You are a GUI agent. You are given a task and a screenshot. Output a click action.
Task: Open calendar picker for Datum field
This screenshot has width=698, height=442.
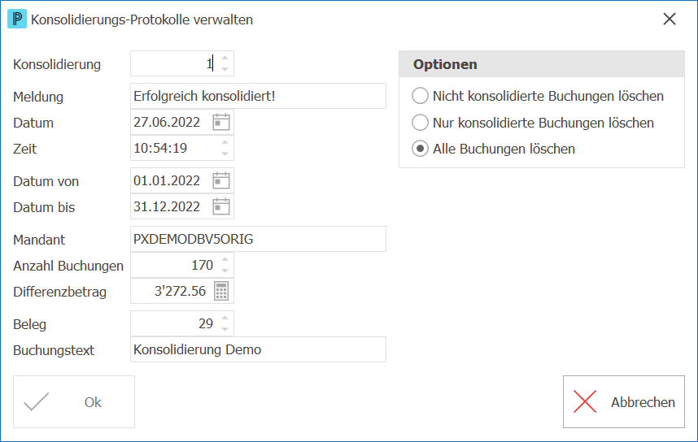tap(220, 123)
